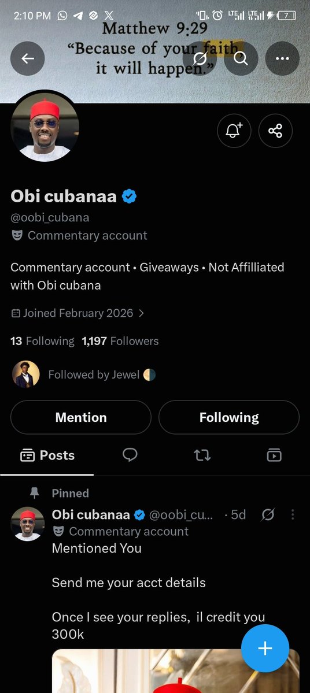The image size is (310, 693).
Task: Open the reposts tab
Action: click(x=202, y=455)
